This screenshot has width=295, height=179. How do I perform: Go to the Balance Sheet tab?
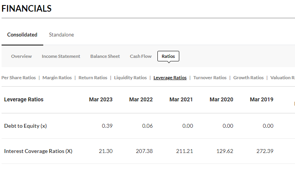point(105,56)
